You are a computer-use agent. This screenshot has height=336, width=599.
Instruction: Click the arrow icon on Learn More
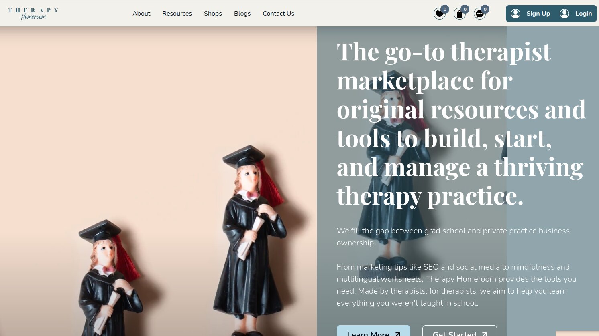pos(397,334)
